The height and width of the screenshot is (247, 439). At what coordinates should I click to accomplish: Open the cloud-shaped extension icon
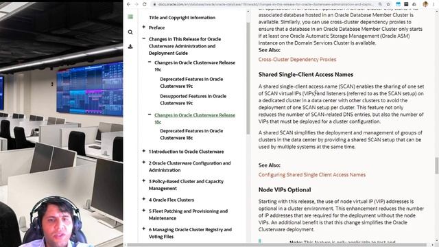coord(414,4)
